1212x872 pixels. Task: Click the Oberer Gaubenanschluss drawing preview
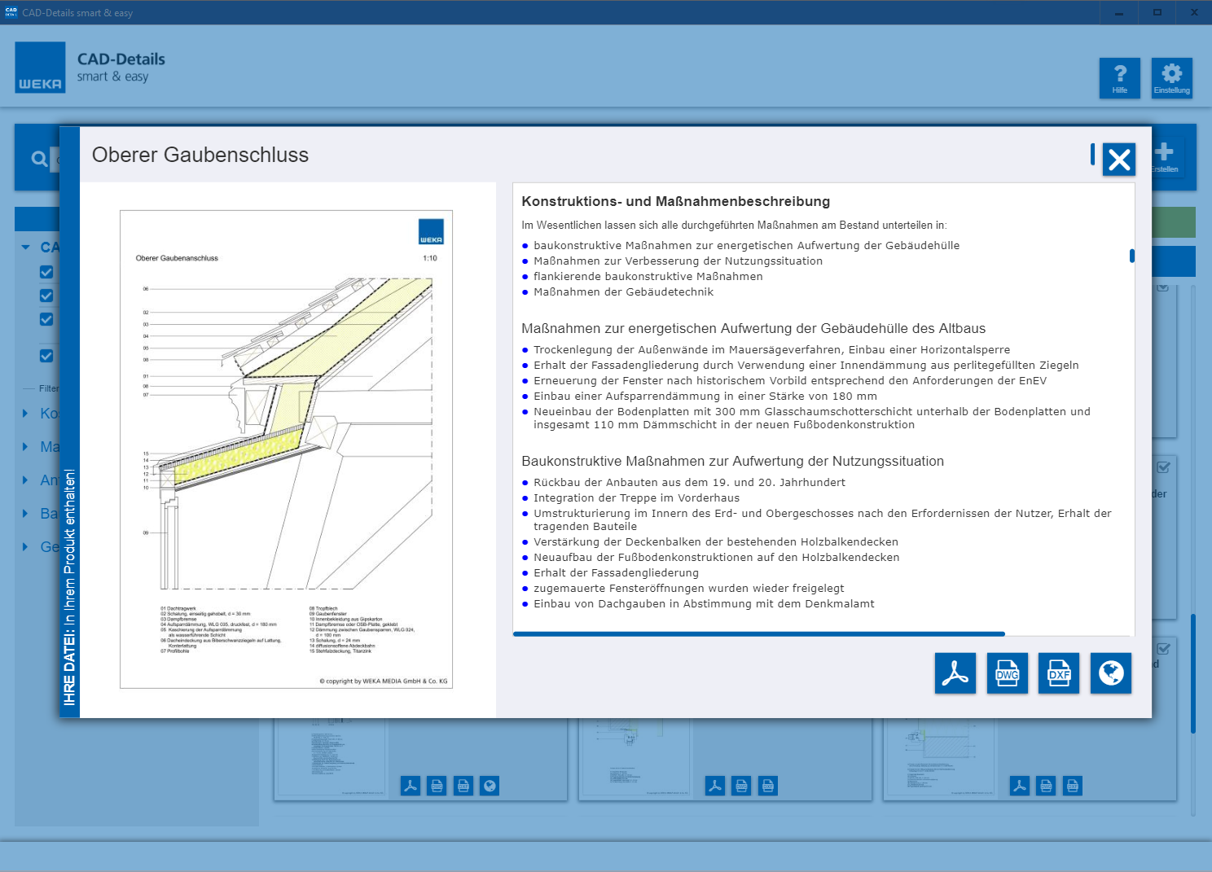coord(287,449)
